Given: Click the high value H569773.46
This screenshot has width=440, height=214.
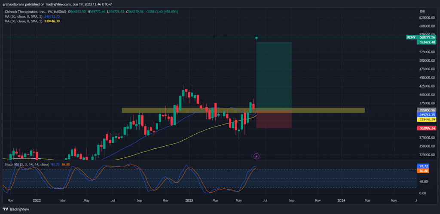Looking at the screenshot, I should 96,12.
